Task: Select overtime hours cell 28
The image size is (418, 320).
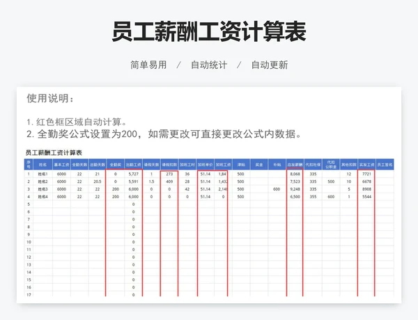Action: (187, 182)
